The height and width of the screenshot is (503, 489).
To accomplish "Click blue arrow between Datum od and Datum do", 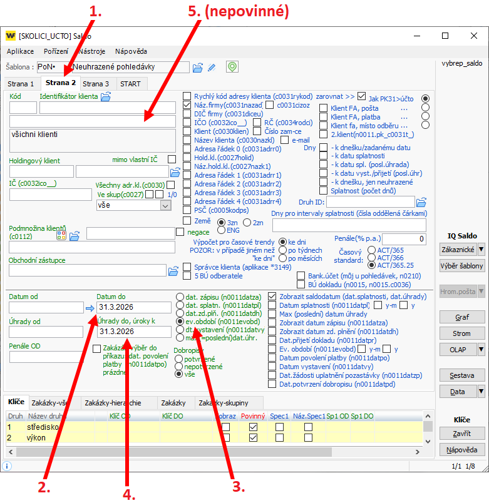I will point(90,308).
